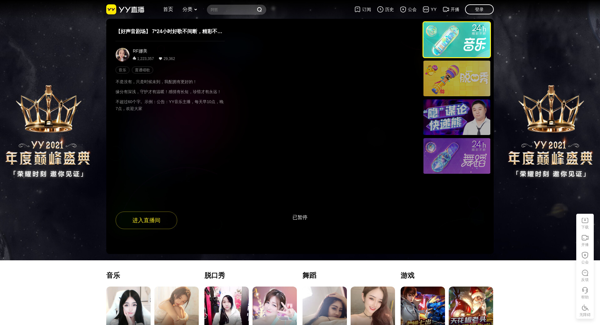Viewport: 600px width, 325px height.
Task: Open the second 舞蹈 section stream thumbnail
Action: [373, 306]
